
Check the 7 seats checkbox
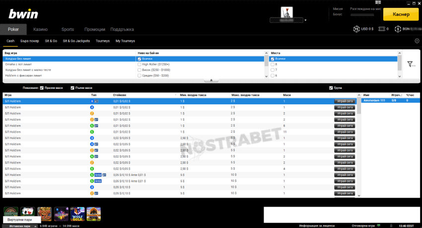[273, 70]
